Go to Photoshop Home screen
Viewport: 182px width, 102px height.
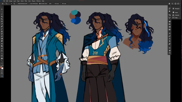[3, 4]
